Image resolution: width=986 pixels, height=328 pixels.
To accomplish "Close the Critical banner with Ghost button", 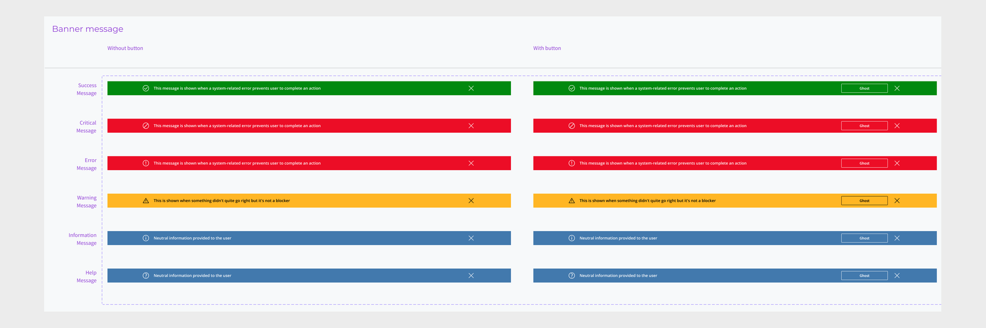I will click(x=897, y=126).
